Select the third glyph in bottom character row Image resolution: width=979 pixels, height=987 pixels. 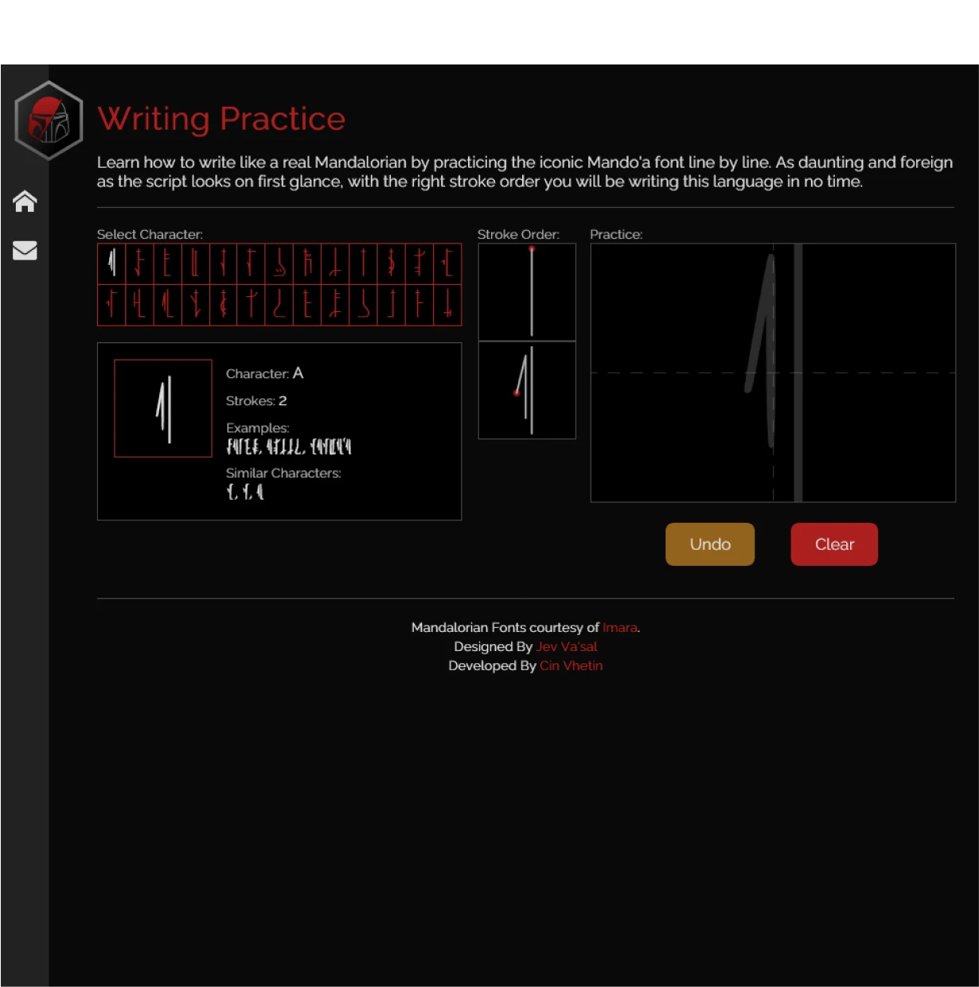167,304
